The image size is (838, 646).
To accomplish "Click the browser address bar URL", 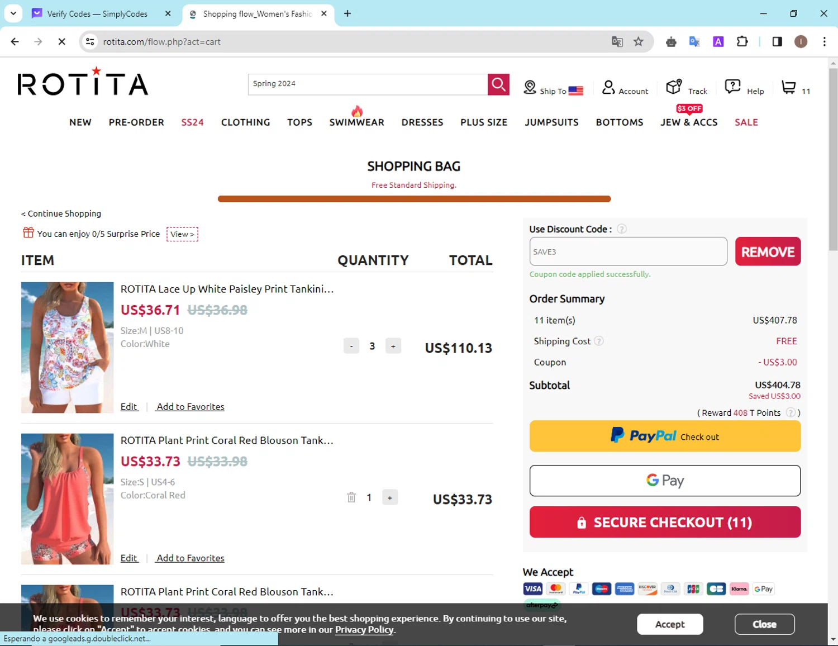I will pyautogui.click(x=162, y=41).
